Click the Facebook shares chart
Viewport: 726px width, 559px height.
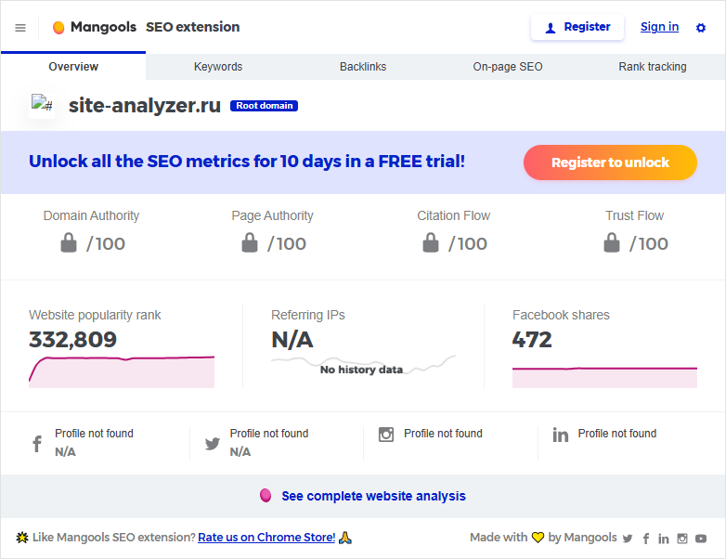[604, 377]
